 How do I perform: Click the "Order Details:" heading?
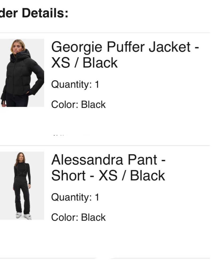34,13
